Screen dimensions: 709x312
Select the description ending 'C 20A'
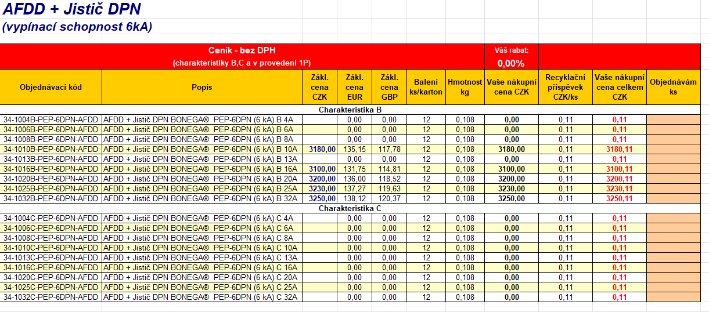click(x=201, y=277)
